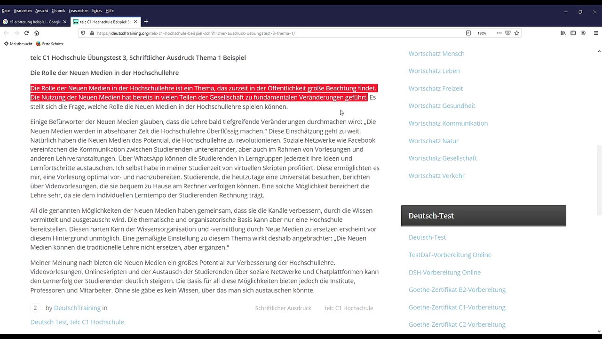Open the Wortschatz Verkehr link
Screen dimensions: 602x339
click(x=436, y=176)
